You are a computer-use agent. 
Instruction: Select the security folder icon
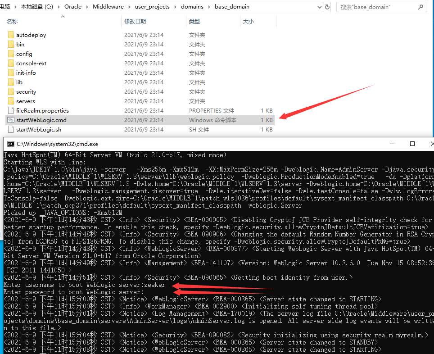(x=11, y=91)
